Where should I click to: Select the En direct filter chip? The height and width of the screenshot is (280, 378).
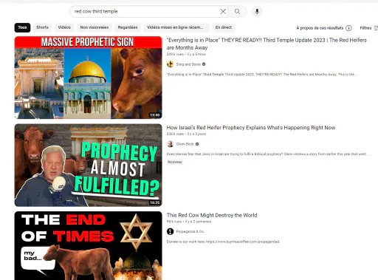coord(224,27)
